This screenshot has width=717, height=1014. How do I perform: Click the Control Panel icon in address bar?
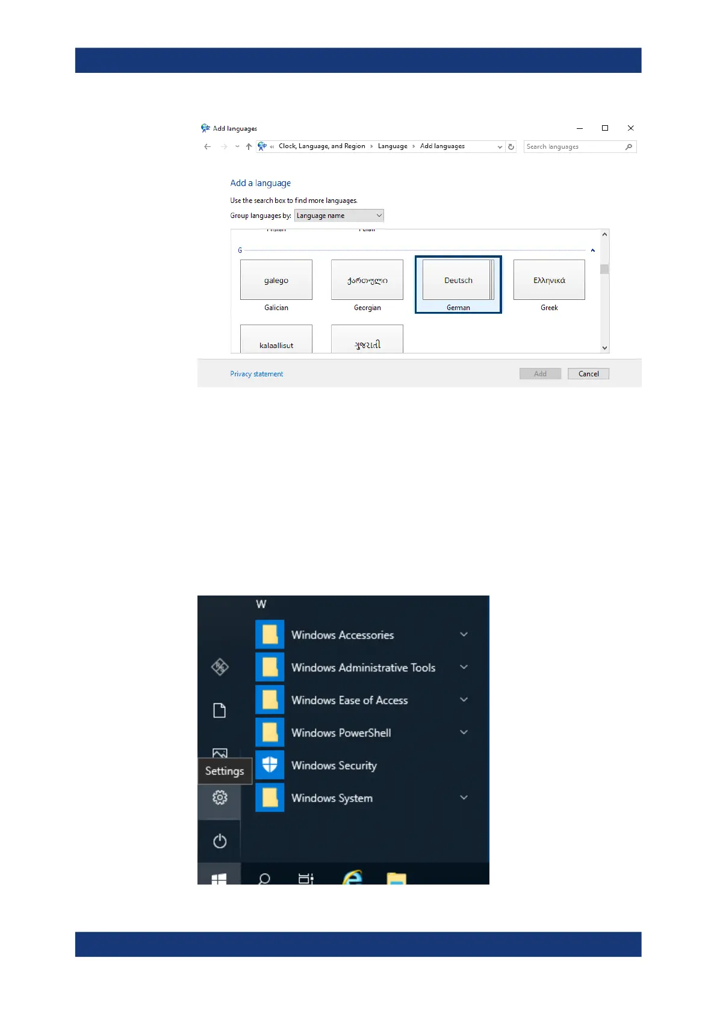point(262,146)
